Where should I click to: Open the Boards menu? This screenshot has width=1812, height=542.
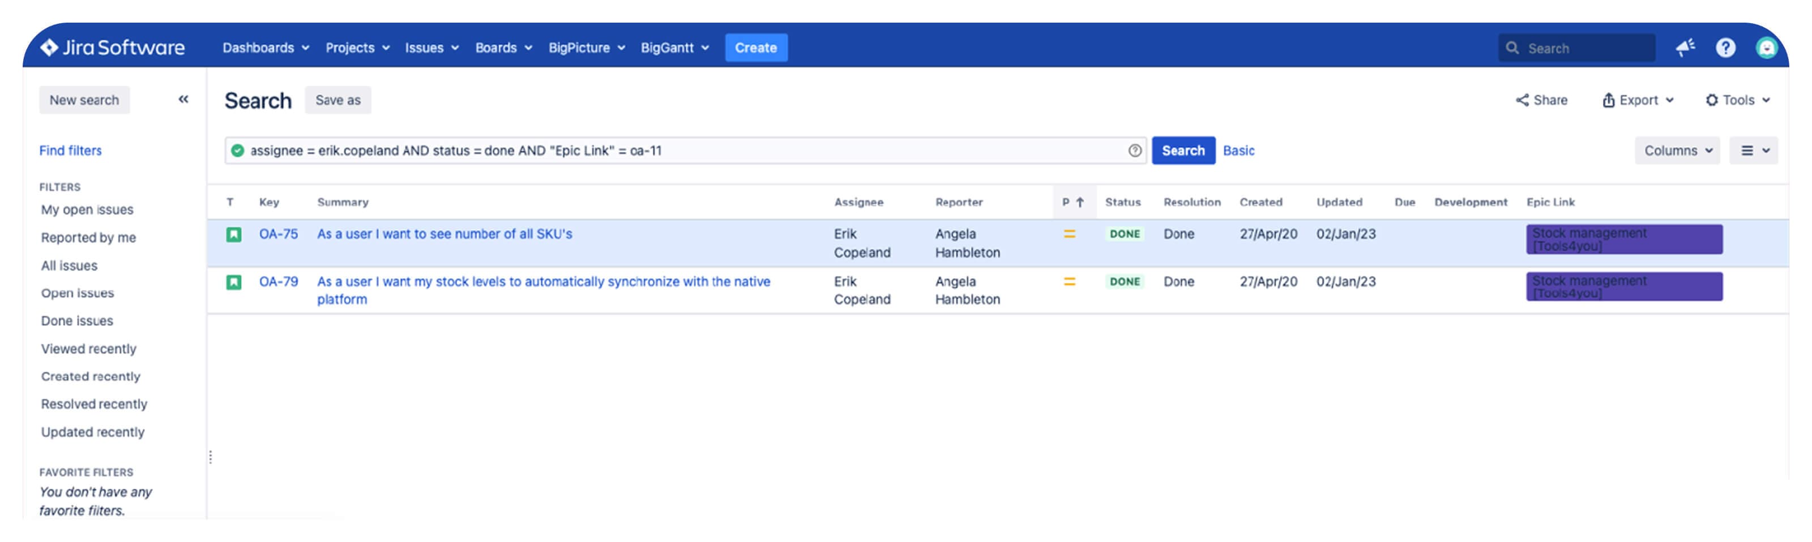(x=503, y=48)
